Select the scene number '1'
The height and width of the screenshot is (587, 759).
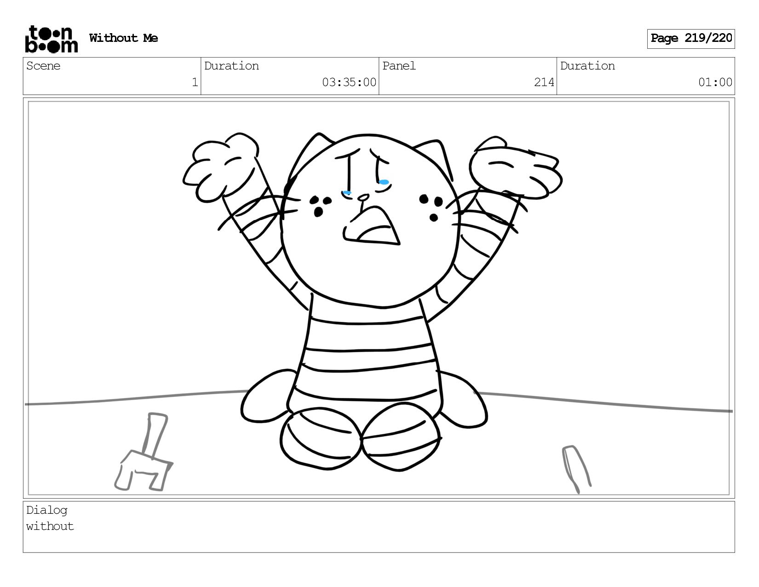[195, 82]
